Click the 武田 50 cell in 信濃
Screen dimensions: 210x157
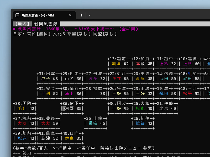(168, 79)
